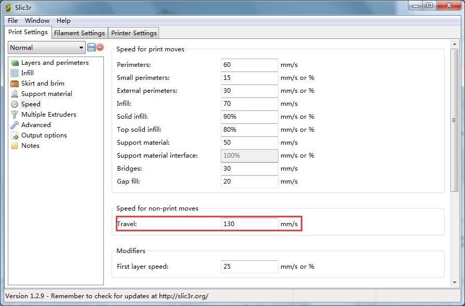Image resolution: width=465 pixels, height=306 pixels.
Task: Click the Layers and perimeters icon
Action: coord(15,63)
